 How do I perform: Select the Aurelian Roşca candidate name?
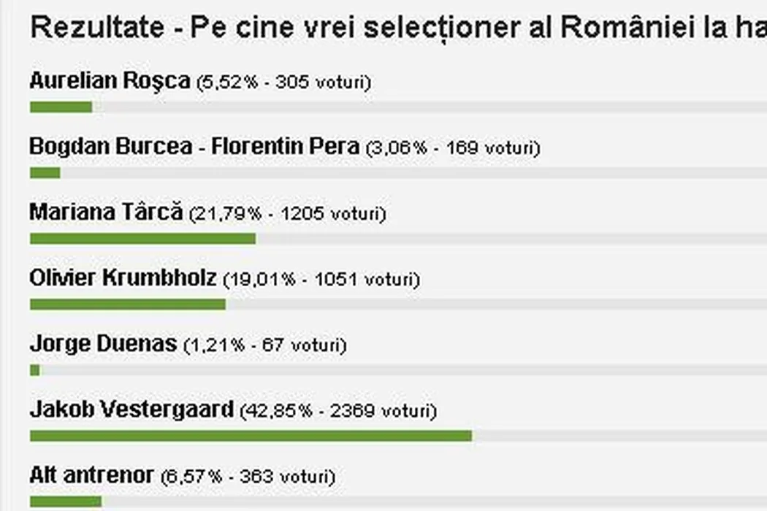[110, 80]
